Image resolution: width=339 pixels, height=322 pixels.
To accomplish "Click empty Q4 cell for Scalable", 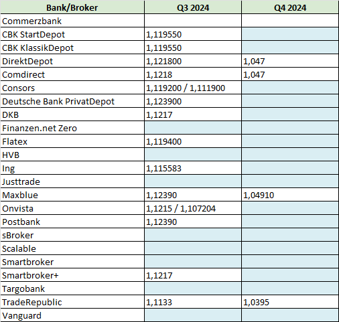I will click(x=290, y=248).
